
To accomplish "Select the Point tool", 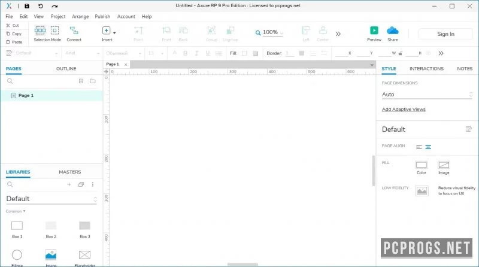I will [x=138, y=33].
